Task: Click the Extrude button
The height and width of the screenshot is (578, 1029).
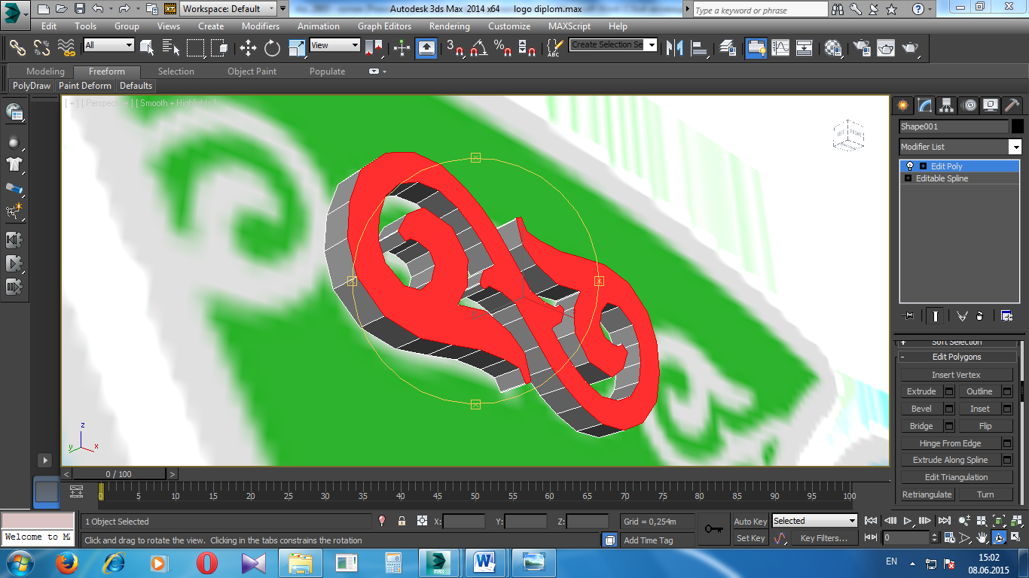Action: [921, 391]
